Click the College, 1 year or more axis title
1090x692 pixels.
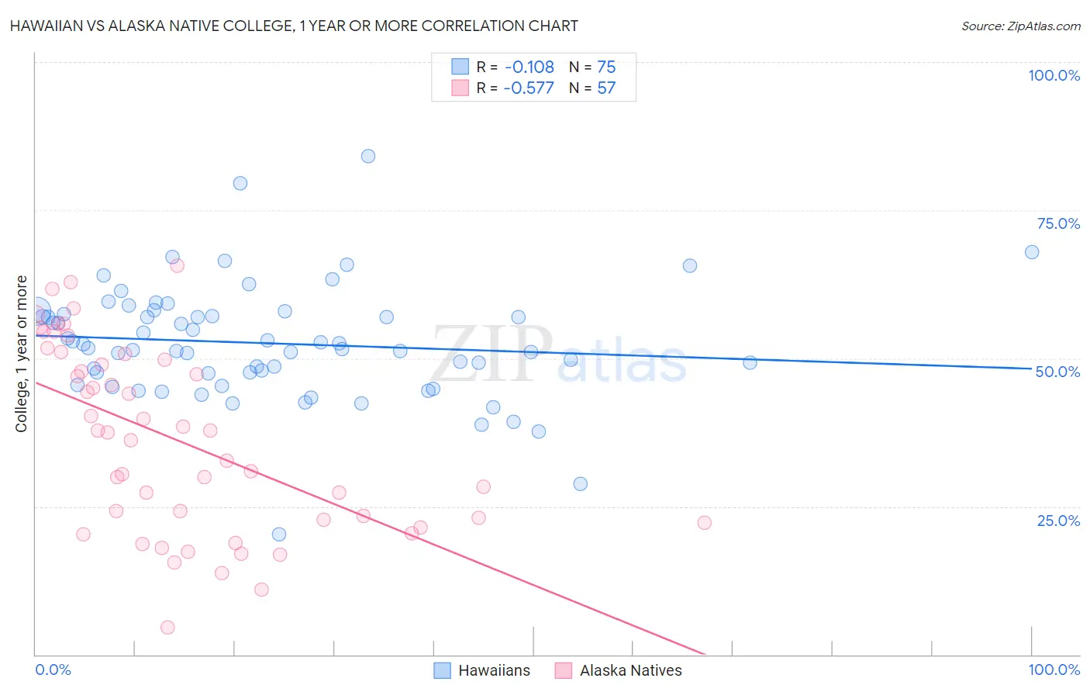click(21, 354)
